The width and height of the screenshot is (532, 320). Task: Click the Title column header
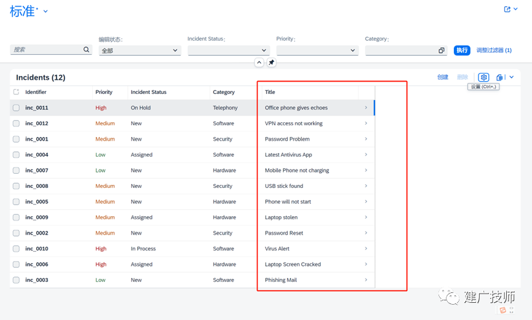tap(270, 92)
